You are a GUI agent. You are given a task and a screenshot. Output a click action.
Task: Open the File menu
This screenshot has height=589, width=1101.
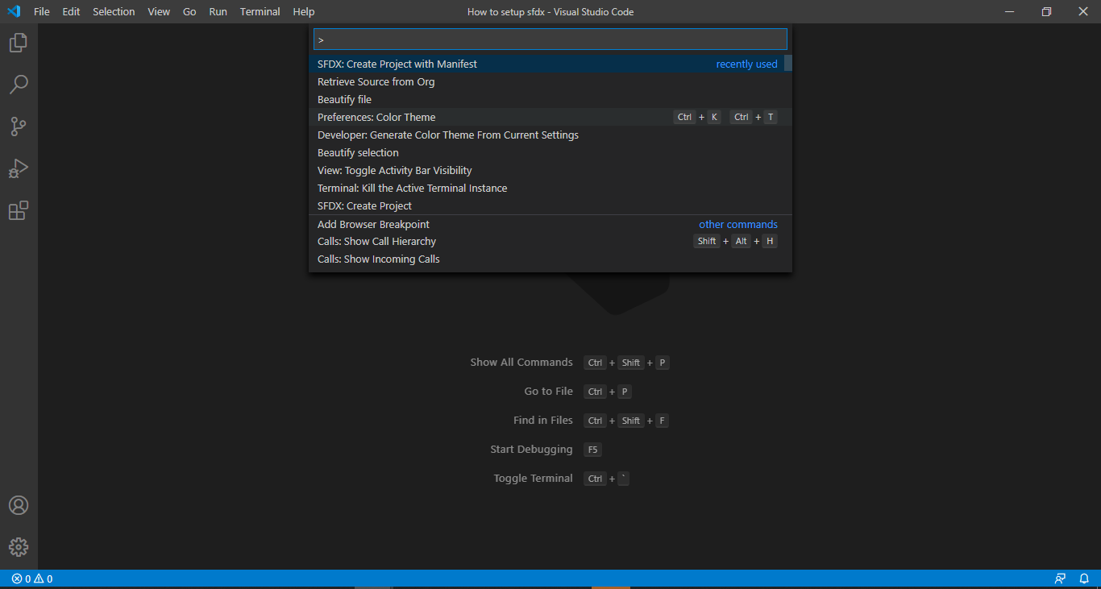(x=42, y=11)
